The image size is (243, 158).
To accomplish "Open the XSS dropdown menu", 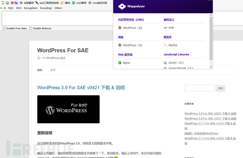I will 19,8.
